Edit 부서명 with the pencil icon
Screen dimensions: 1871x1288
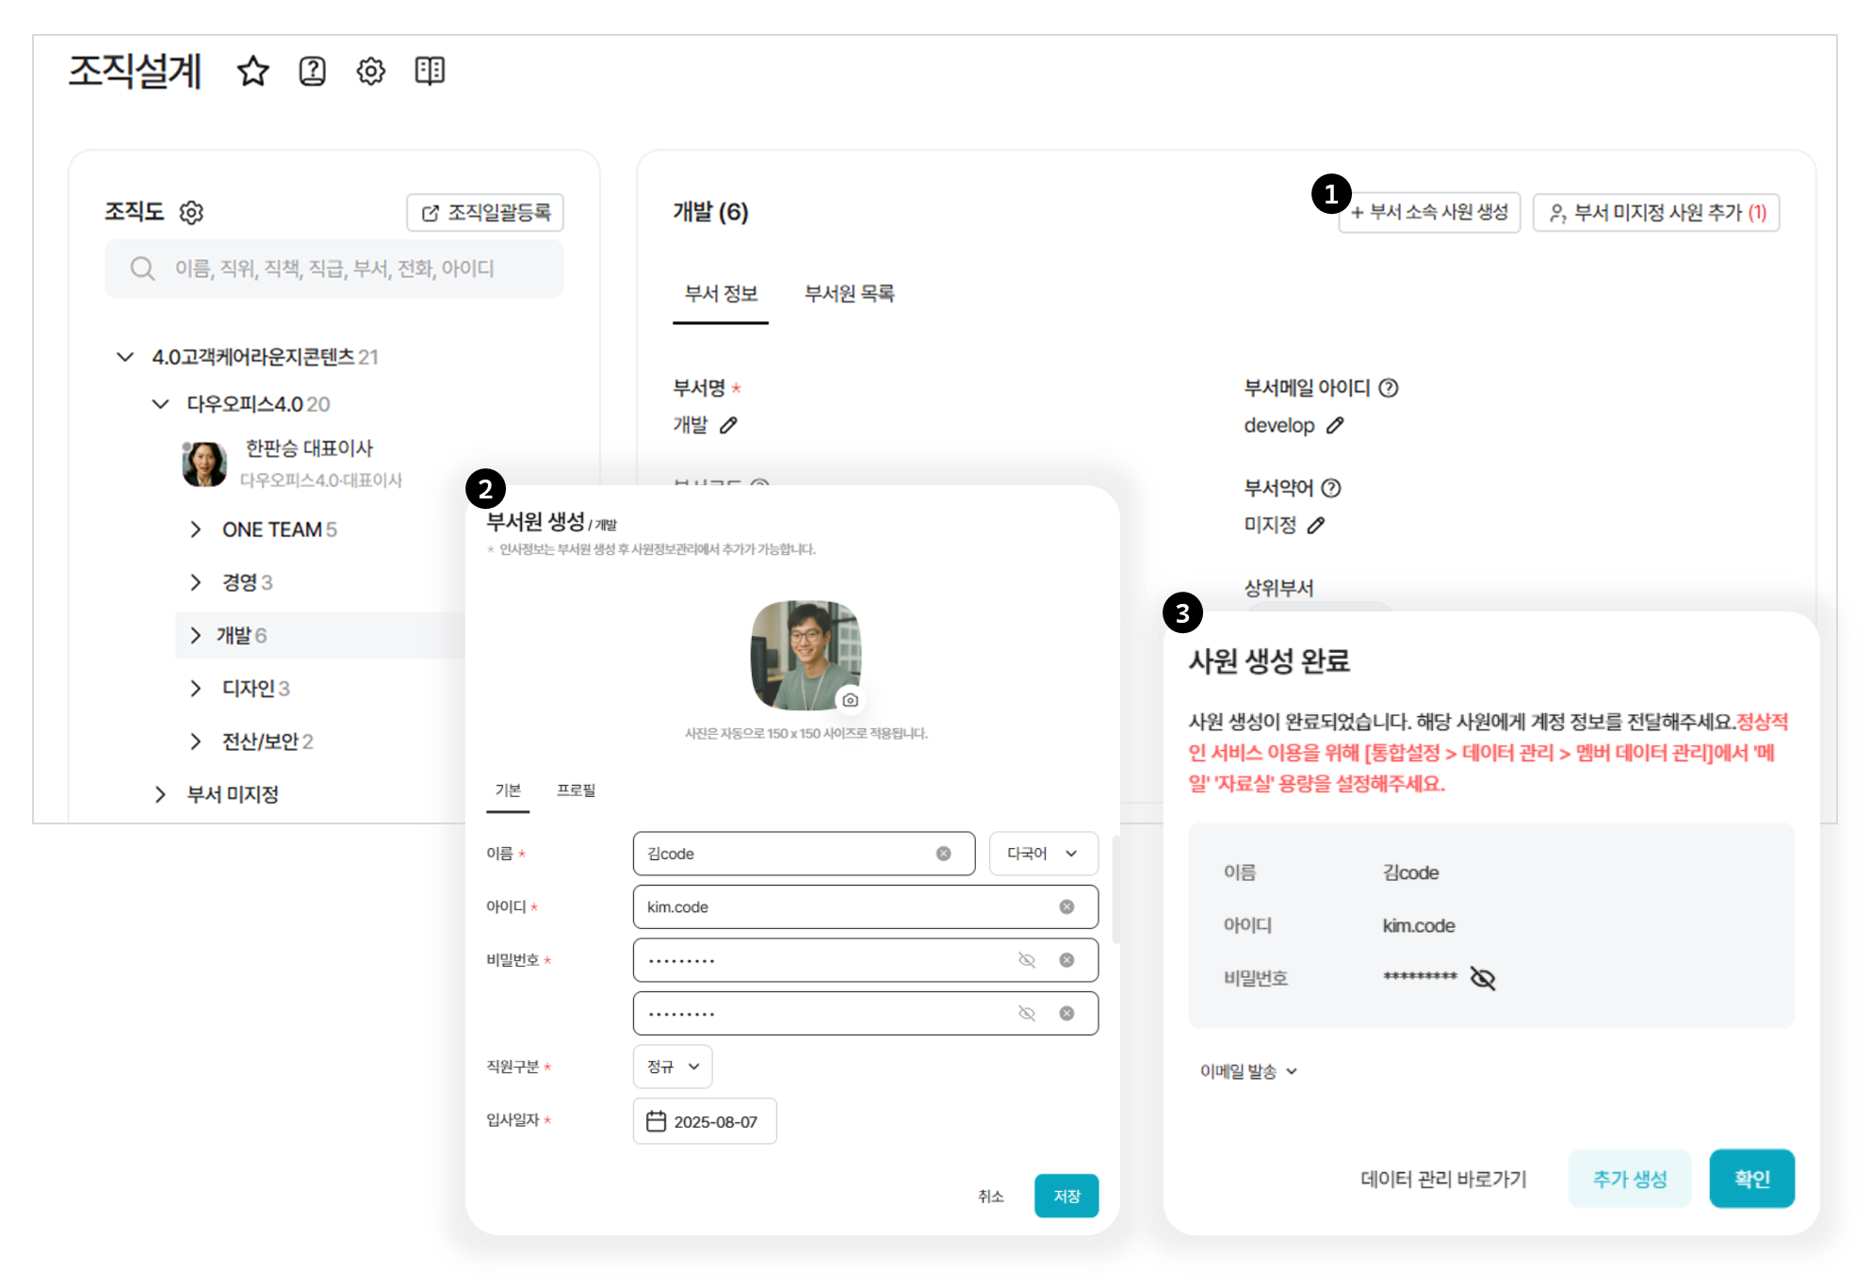(728, 425)
